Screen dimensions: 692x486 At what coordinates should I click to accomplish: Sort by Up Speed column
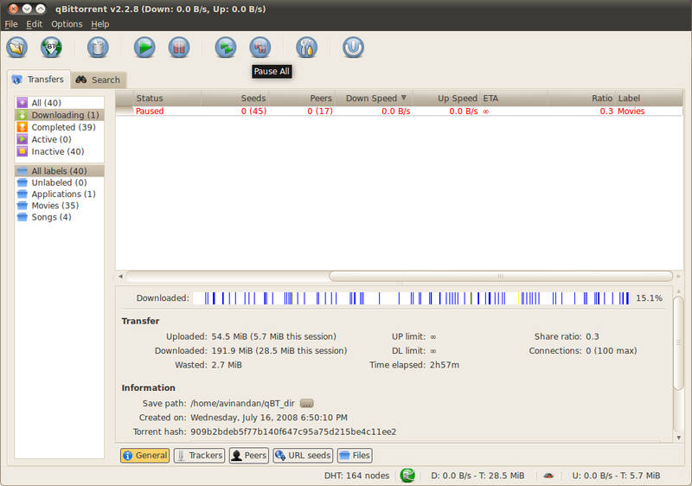[x=446, y=98]
